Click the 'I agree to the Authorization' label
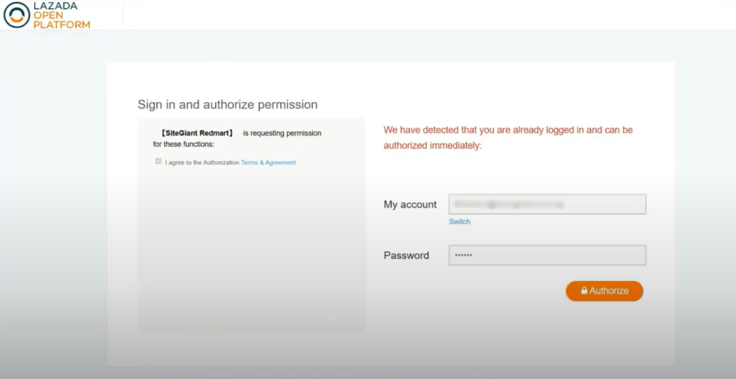The height and width of the screenshot is (379, 736). pyautogui.click(x=202, y=163)
